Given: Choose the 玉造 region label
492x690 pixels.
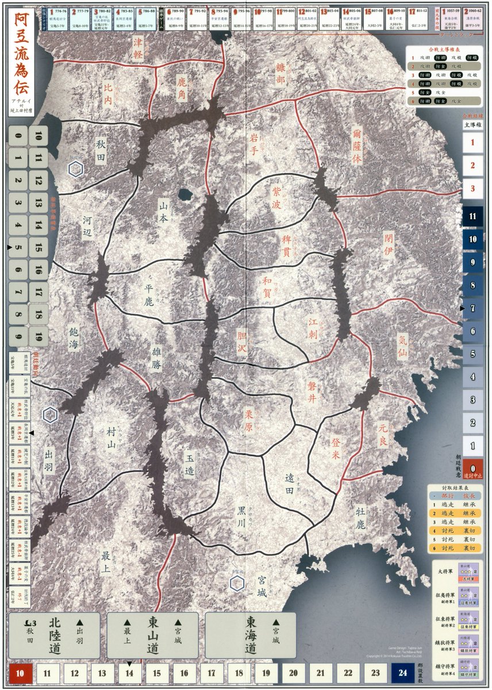Looking at the screenshot, I should pyautogui.click(x=190, y=464).
